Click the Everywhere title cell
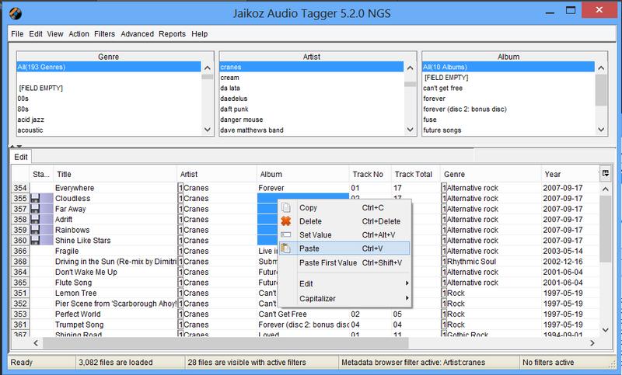Image resolution: width=622 pixels, height=375 pixels. 115,188
